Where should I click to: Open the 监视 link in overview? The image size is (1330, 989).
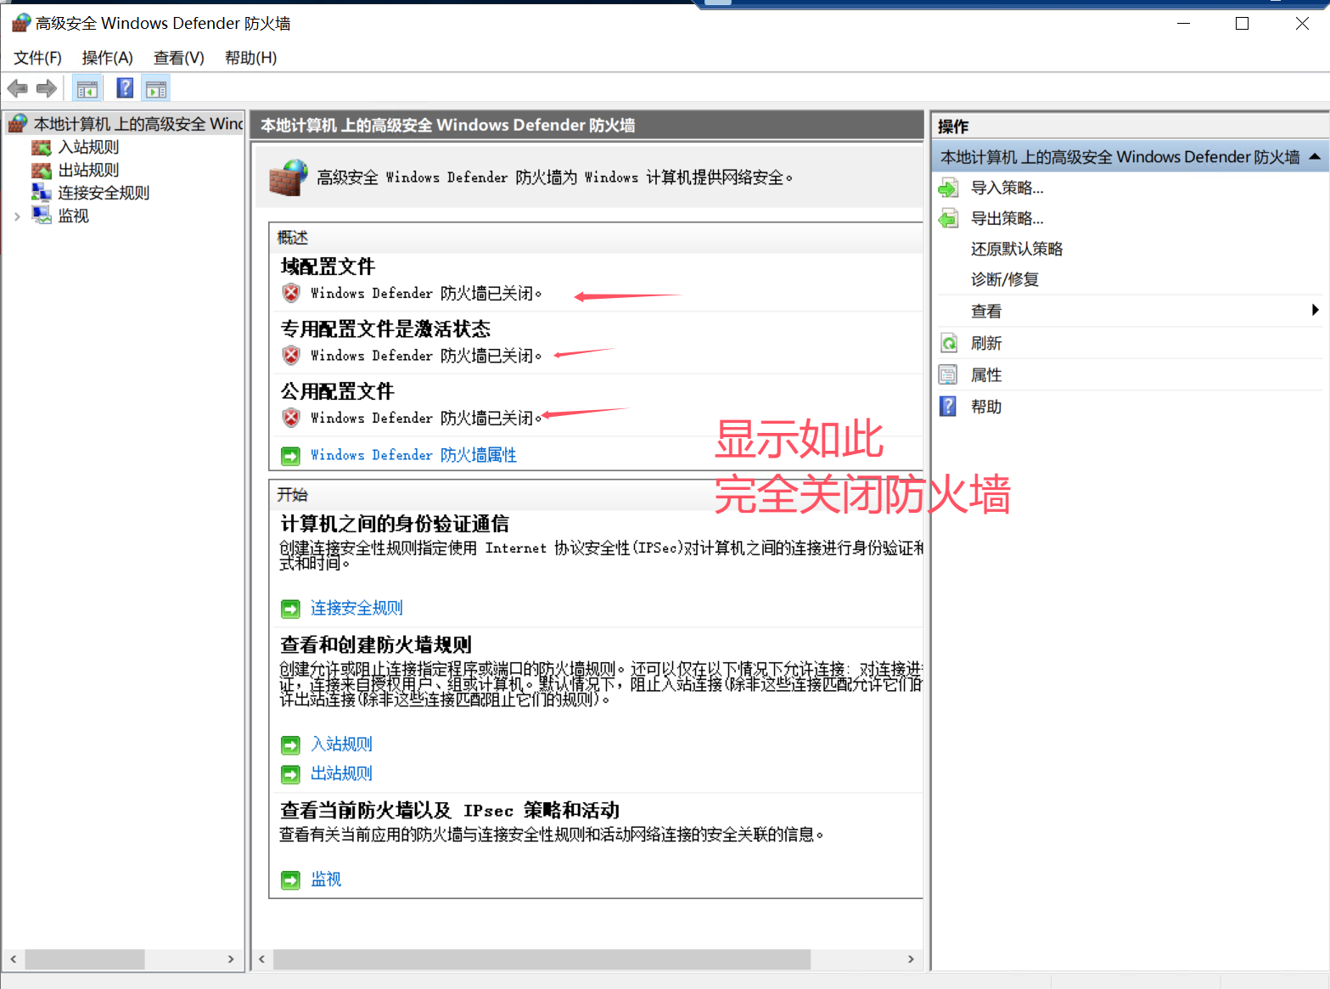(x=326, y=879)
